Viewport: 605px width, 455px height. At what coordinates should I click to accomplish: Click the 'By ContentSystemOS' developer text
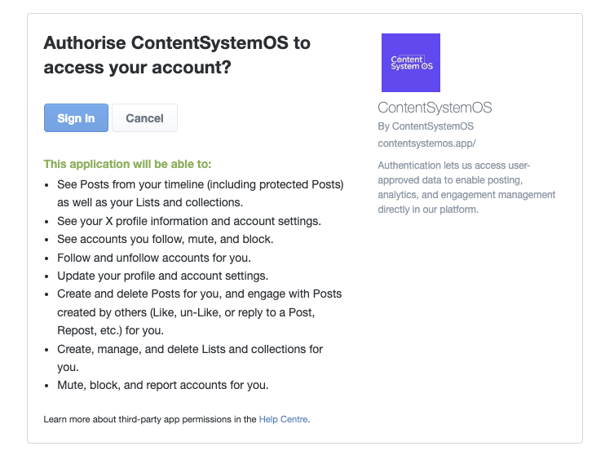pyautogui.click(x=426, y=126)
